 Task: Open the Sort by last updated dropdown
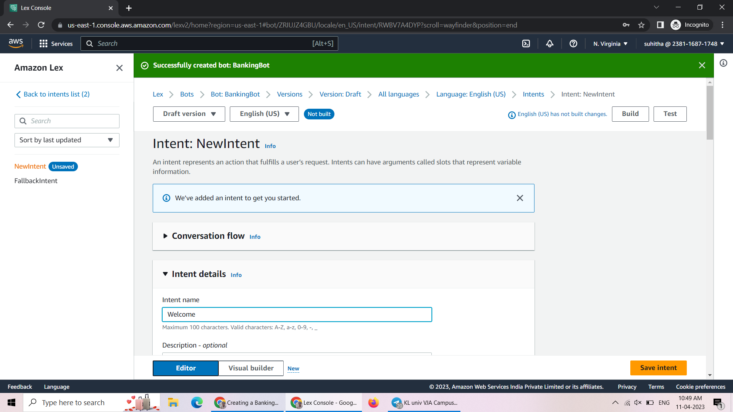[x=67, y=140]
